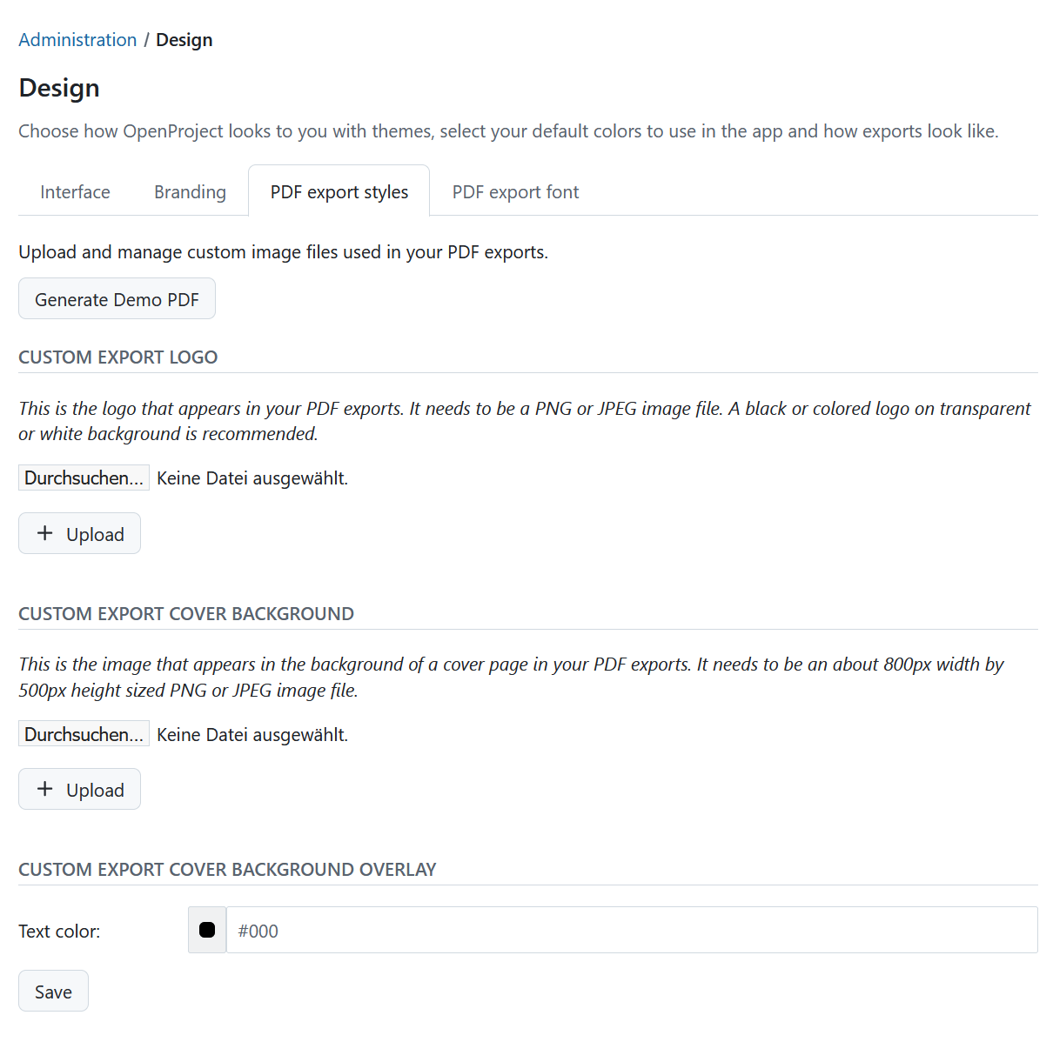Screen dimensions: 1053x1062
Task: Click the Custom Export Cover Background heading
Action: (x=185, y=613)
